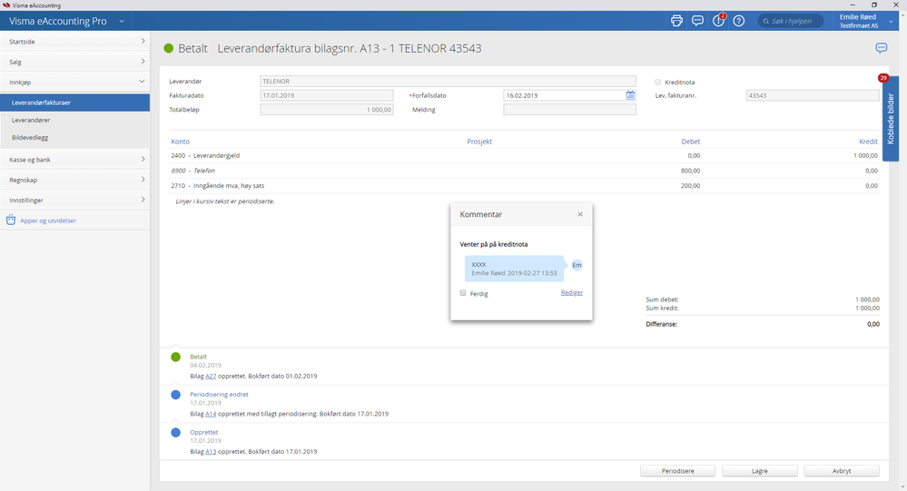Open the Visma eAccounting Pro product dropdown
Viewport: 907px width, 491px height.
point(122,22)
